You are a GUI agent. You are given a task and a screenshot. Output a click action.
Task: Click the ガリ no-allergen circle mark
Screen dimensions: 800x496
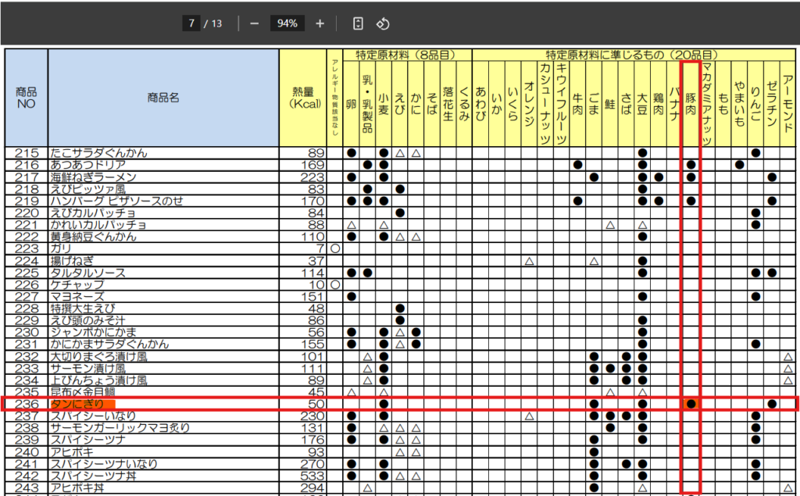[334, 248]
